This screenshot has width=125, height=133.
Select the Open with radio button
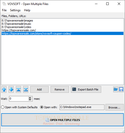pos(49,107)
